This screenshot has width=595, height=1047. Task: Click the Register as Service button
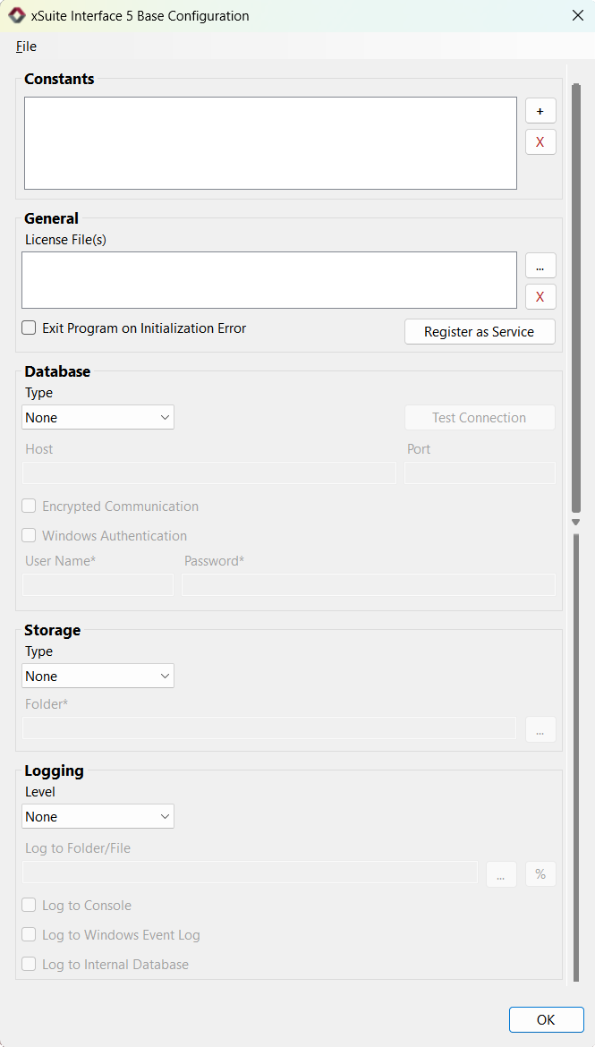(x=480, y=331)
